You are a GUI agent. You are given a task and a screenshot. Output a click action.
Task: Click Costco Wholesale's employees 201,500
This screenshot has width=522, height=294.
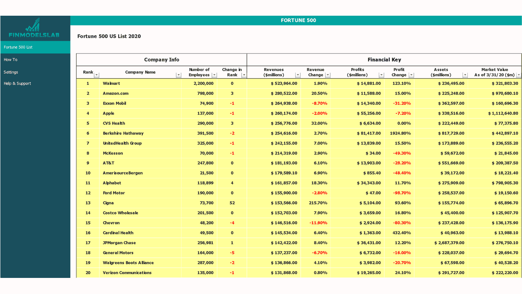point(205,213)
